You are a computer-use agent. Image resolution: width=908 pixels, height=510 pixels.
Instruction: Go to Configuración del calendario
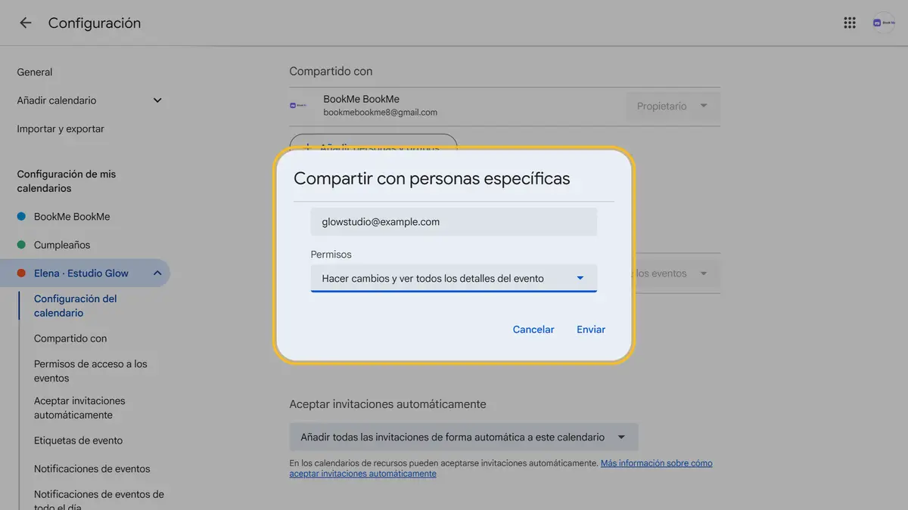pos(76,306)
